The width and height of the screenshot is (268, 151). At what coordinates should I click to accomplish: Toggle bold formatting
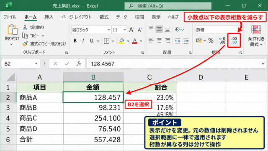[x=75, y=41]
